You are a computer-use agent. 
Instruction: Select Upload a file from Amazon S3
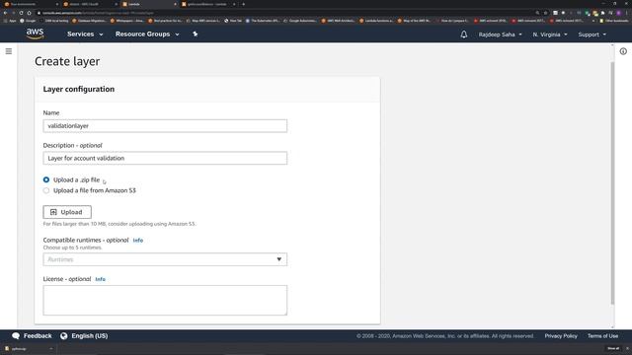click(x=46, y=190)
